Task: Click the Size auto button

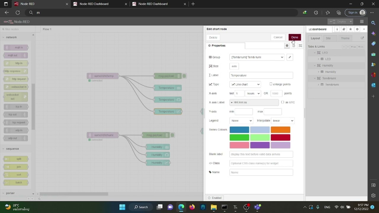Action: click(234, 66)
